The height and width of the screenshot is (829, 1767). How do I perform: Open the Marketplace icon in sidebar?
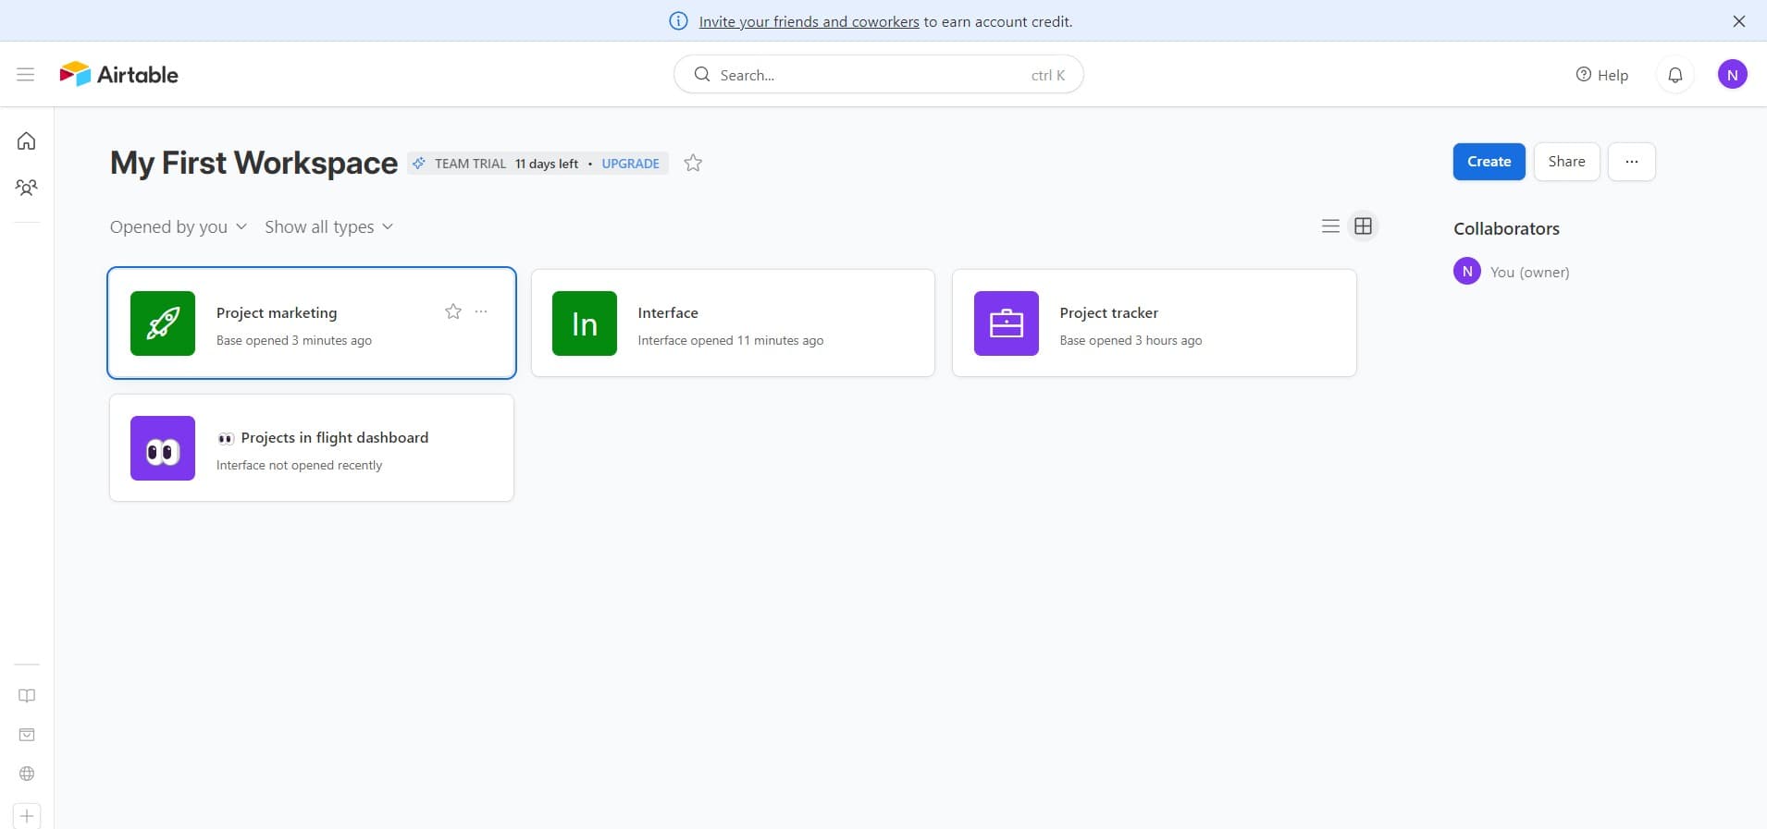27,735
